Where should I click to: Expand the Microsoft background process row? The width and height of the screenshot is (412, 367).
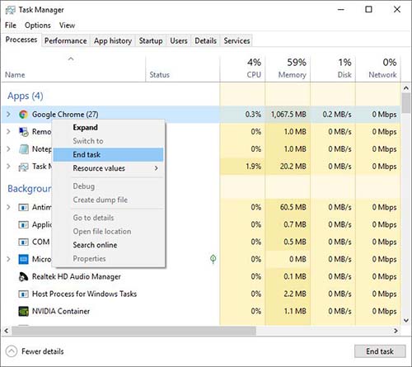click(x=8, y=259)
